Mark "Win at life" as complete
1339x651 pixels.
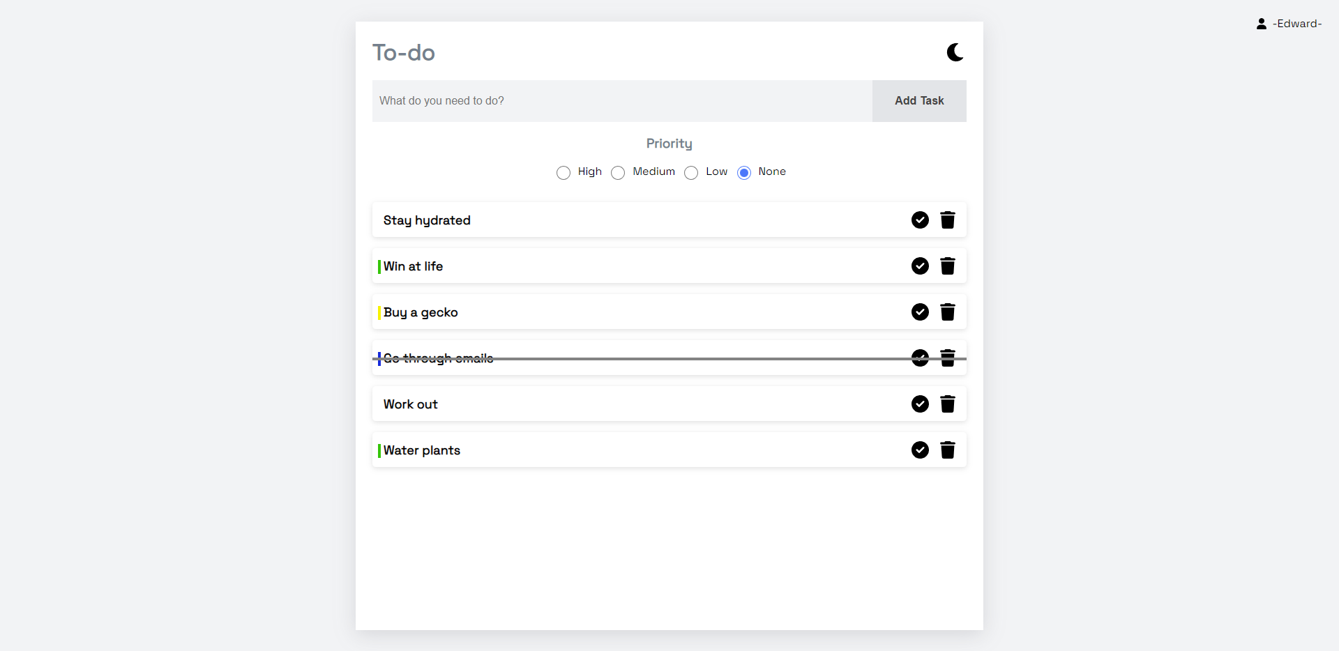coord(920,266)
